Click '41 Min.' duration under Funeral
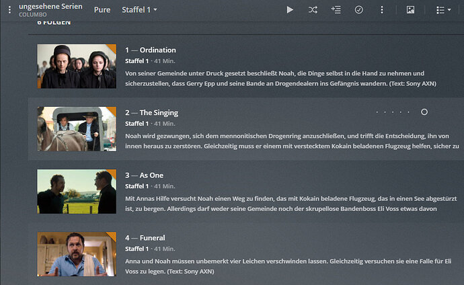Image resolution: width=464 pixels, height=285 pixels. (x=165, y=249)
